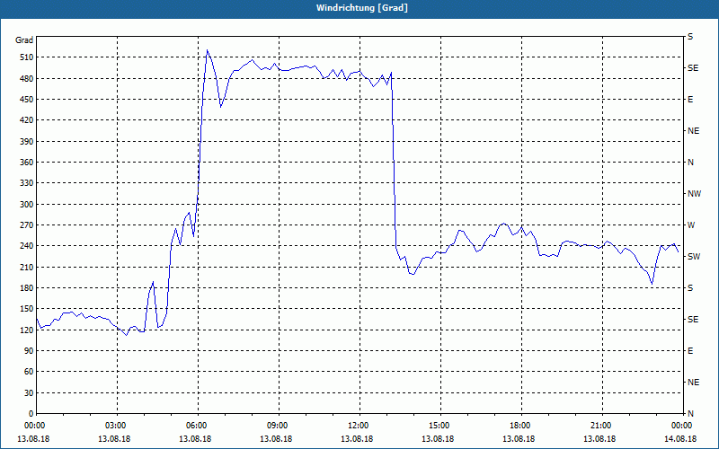Click the 18:00 time axis label

(x=521, y=426)
